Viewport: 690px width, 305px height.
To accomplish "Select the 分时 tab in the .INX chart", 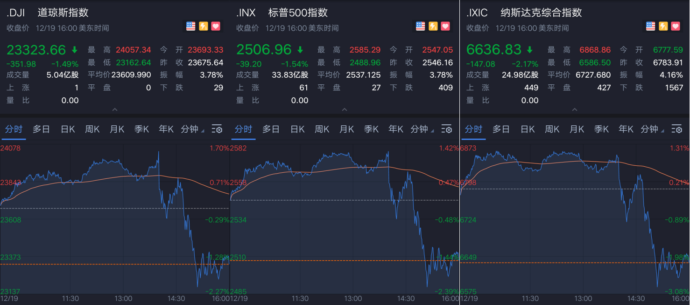I will click(x=243, y=129).
